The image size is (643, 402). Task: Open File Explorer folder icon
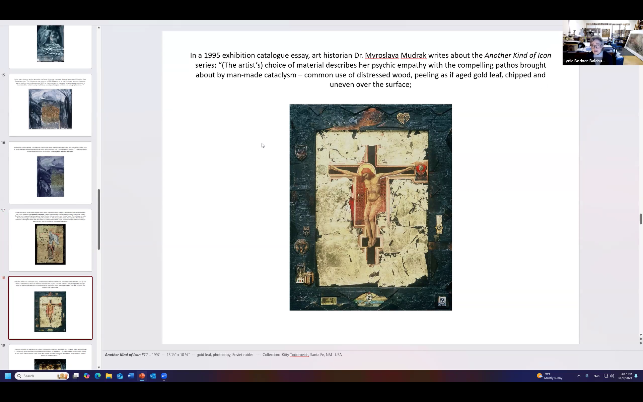109,376
